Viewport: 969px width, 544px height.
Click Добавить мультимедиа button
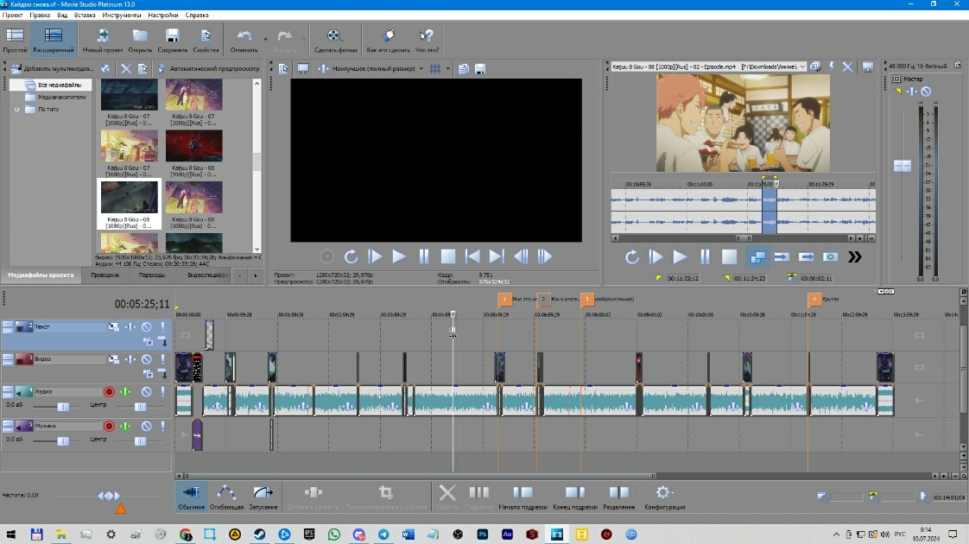tap(53, 68)
